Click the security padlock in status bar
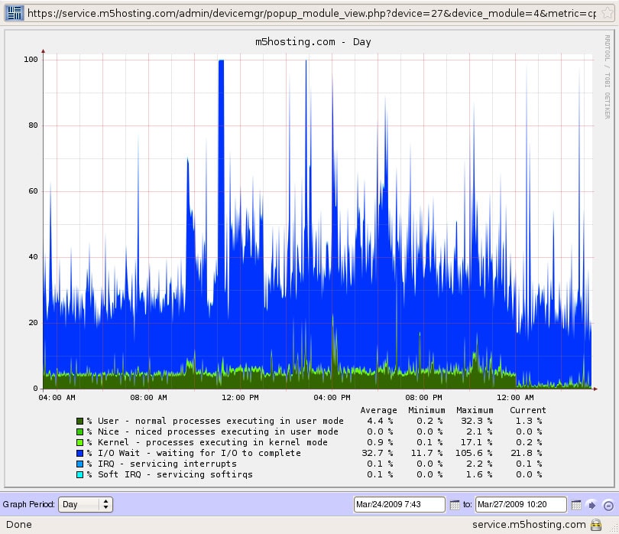This screenshot has height=534, width=619. tap(595, 525)
